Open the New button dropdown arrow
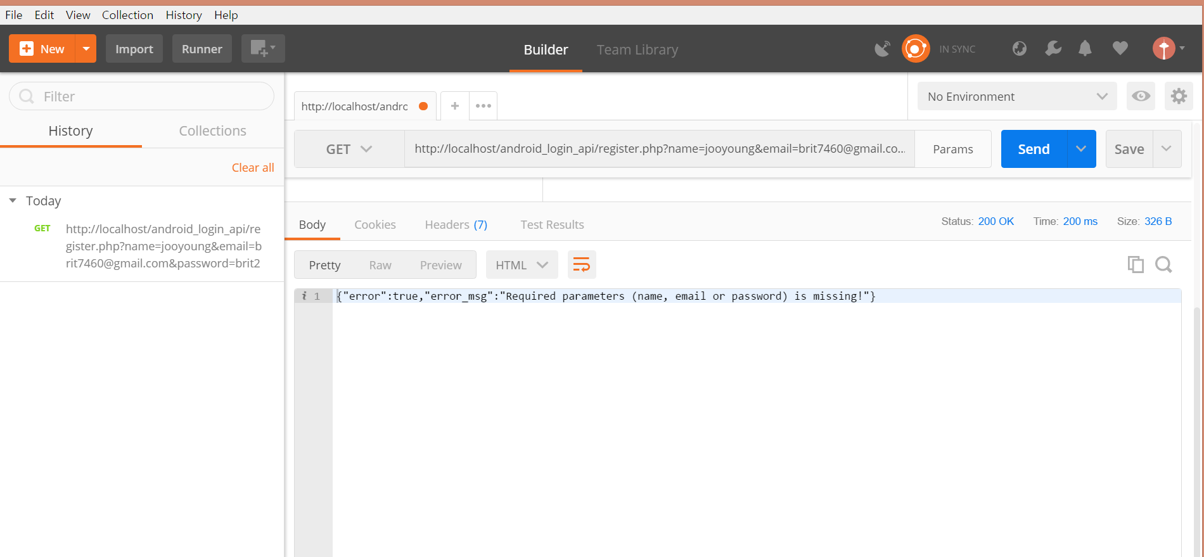Screen dimensions: 1204x557 click(86, 49)
